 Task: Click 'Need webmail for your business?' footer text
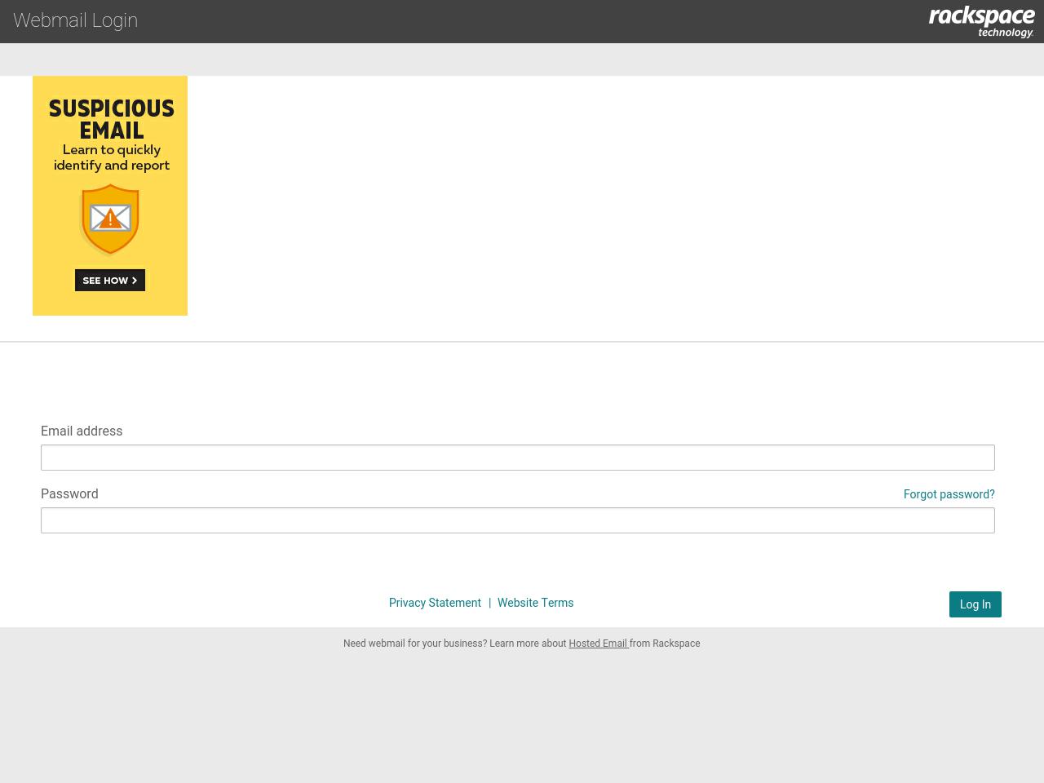[x=415, y=644]
